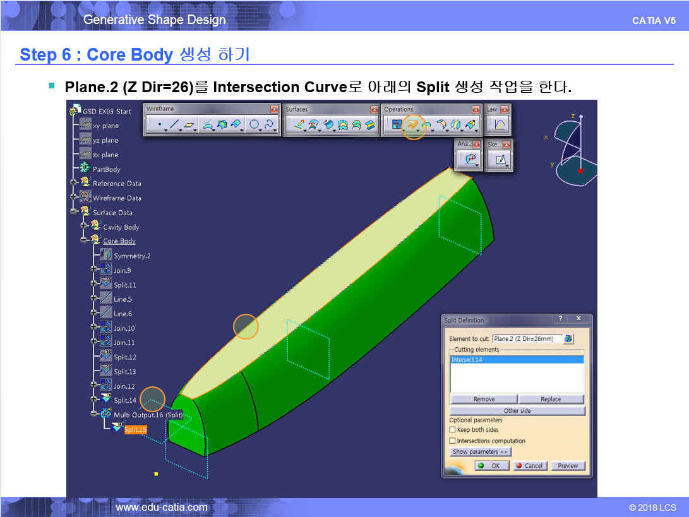Select Split.15 in the specification tree
Screen dimensions: 689x517
(135, 429)
